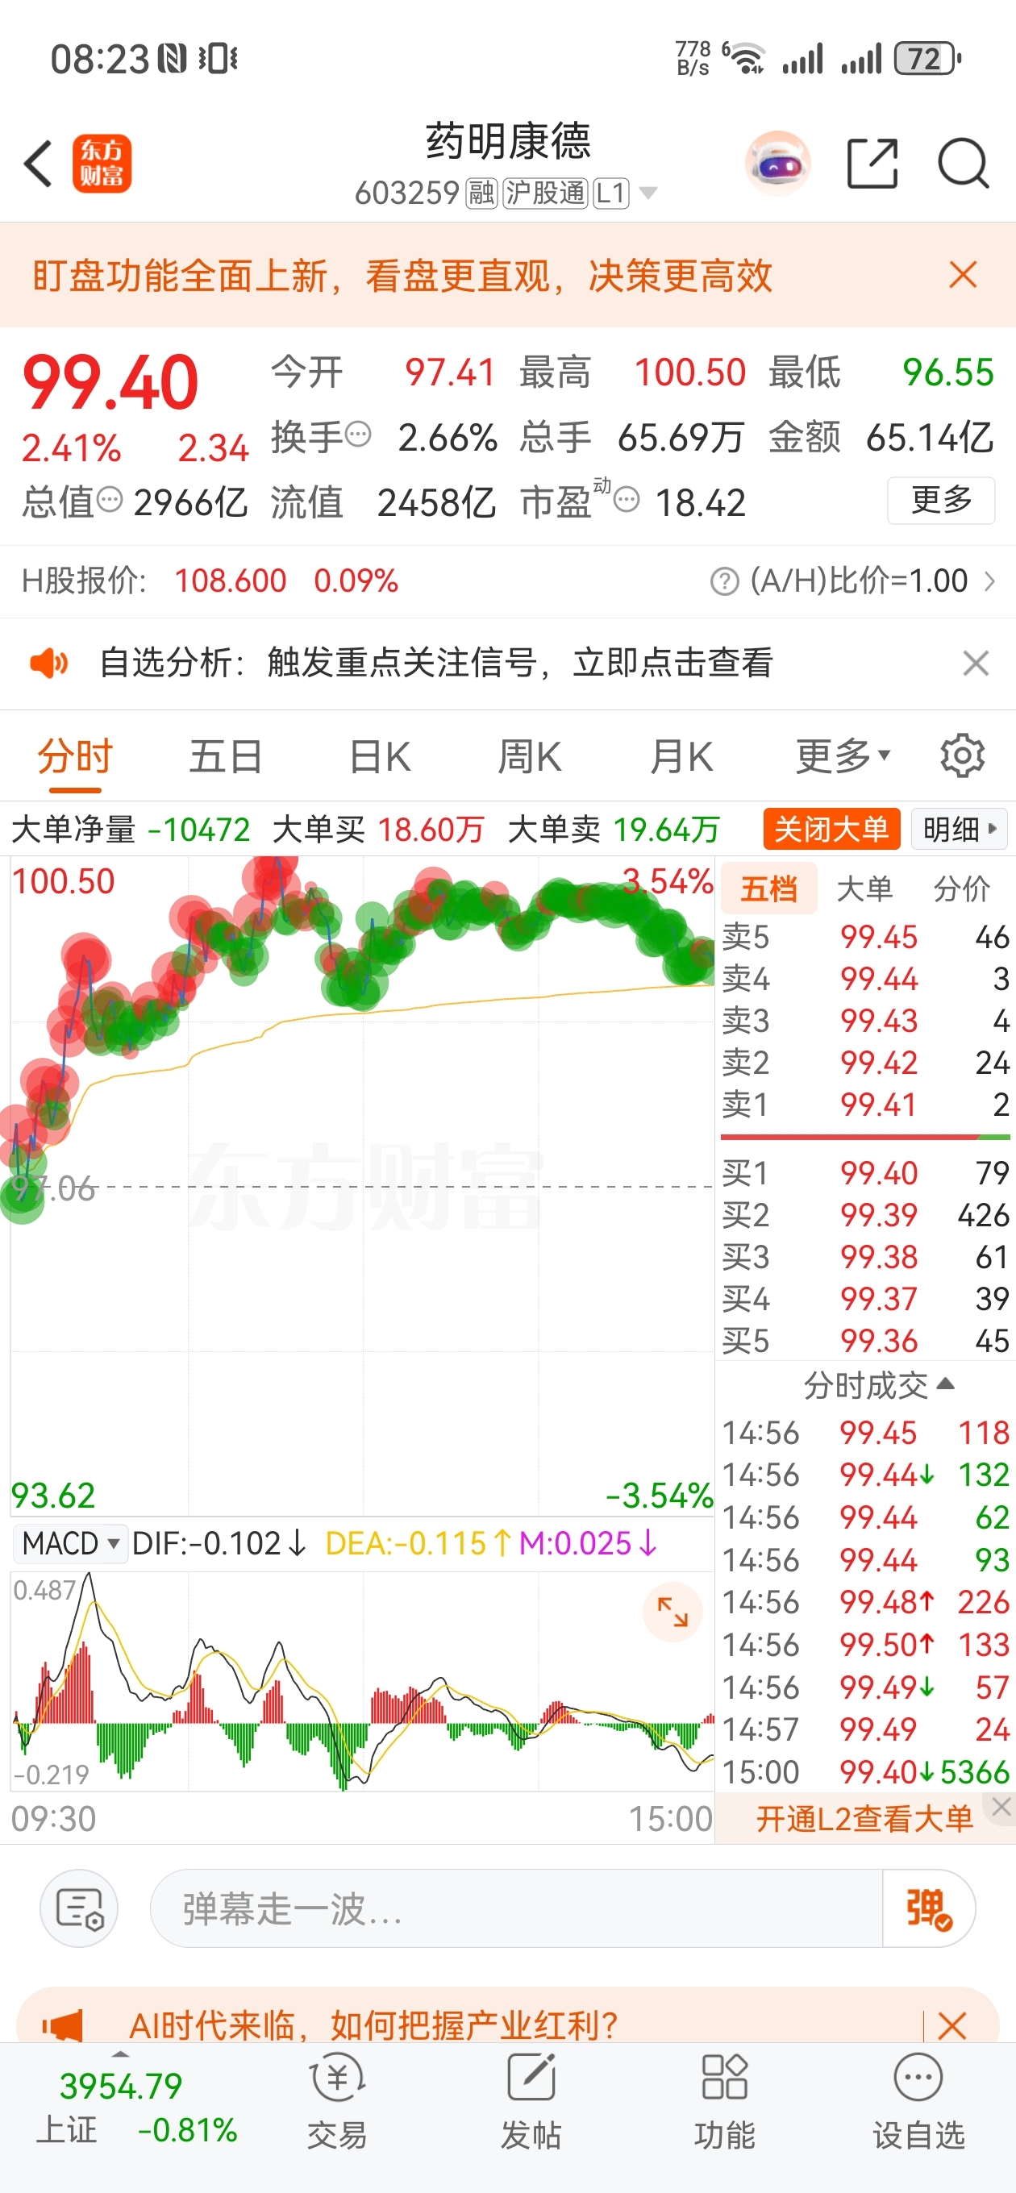Expand MACD chart to fullscreen icon
This screenshot has height=2193, width=1016.
coord(672,1612)
